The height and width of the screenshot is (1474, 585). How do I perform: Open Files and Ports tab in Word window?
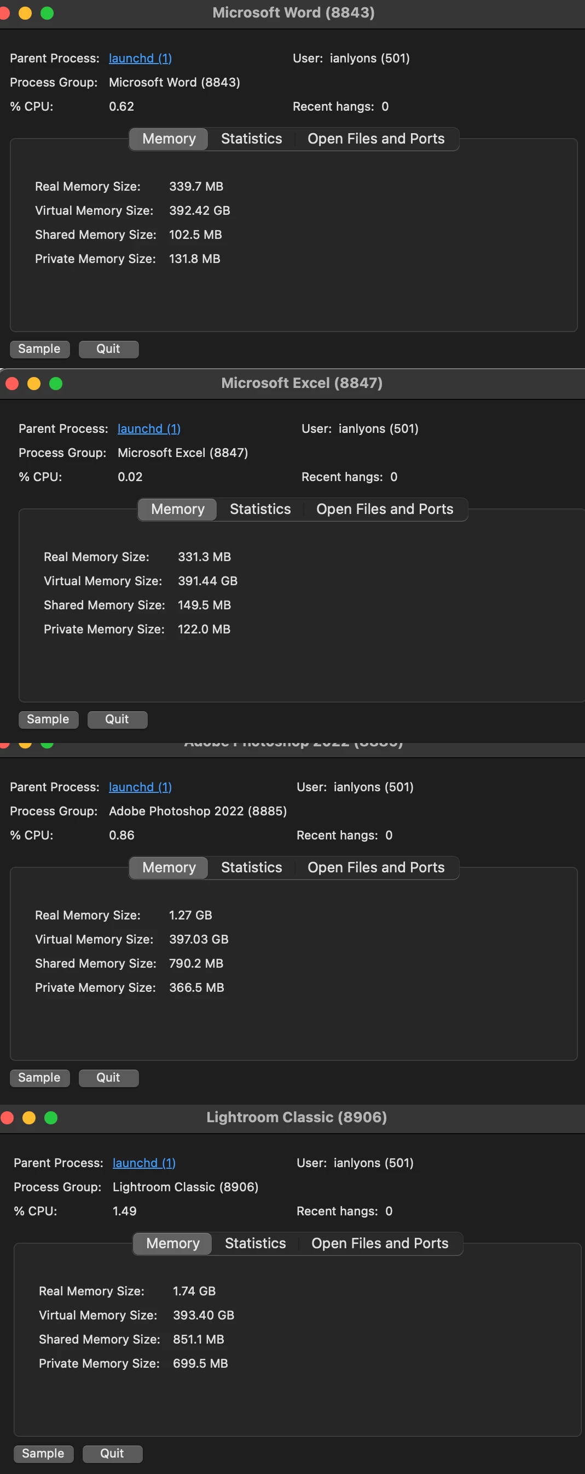(x=376, y=139)
